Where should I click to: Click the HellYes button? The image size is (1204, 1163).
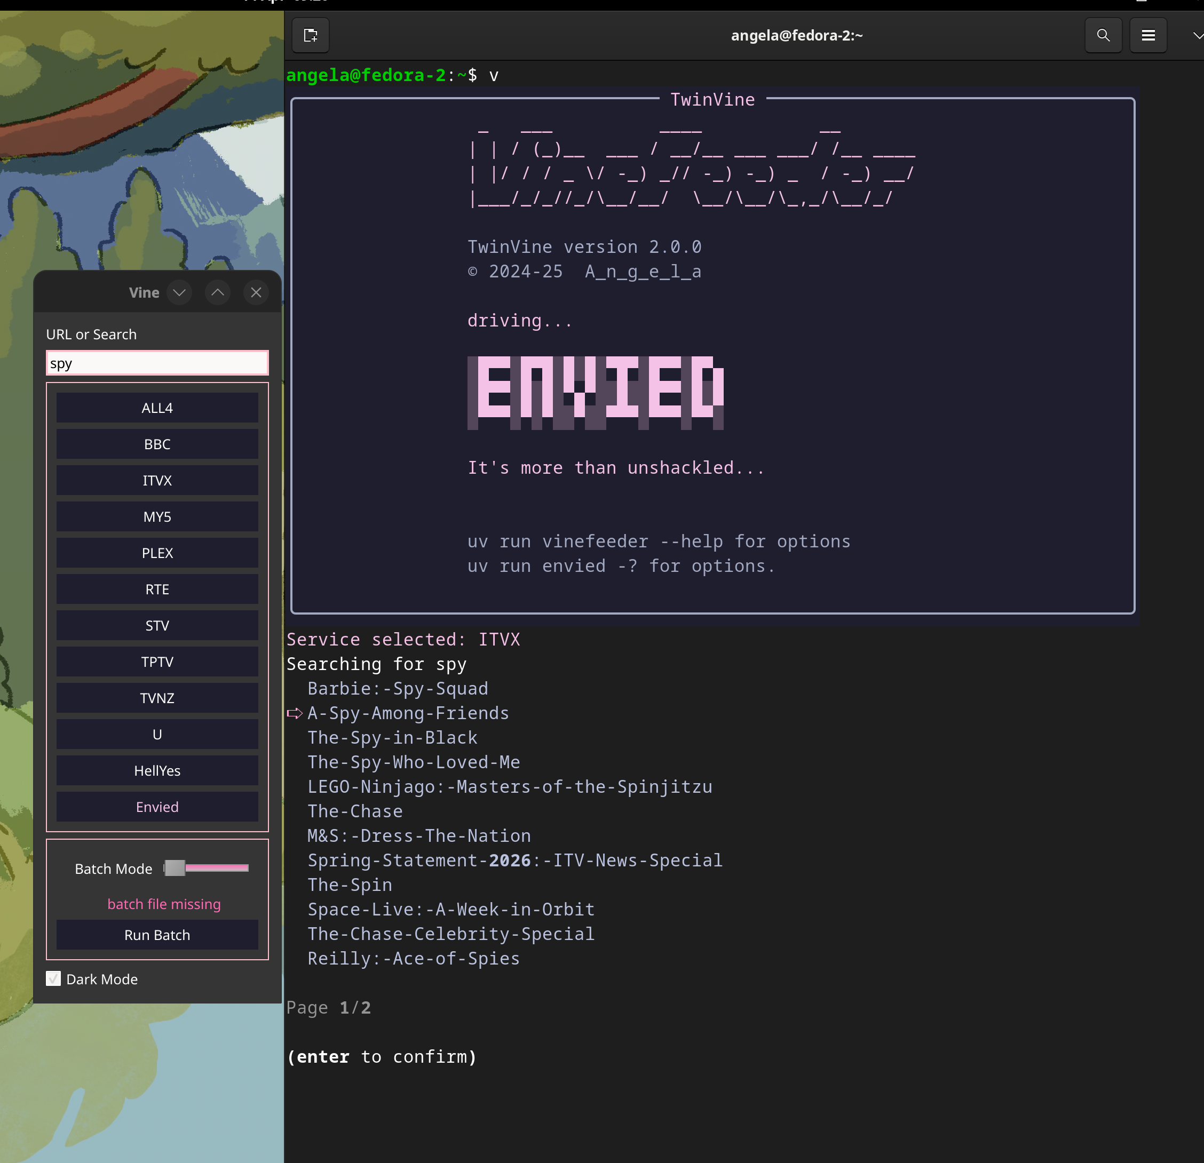[x=157, y=770]
